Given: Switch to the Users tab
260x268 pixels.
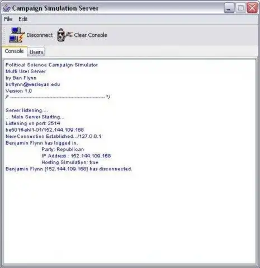Looking at the screenshot, I should click(36, 52).
